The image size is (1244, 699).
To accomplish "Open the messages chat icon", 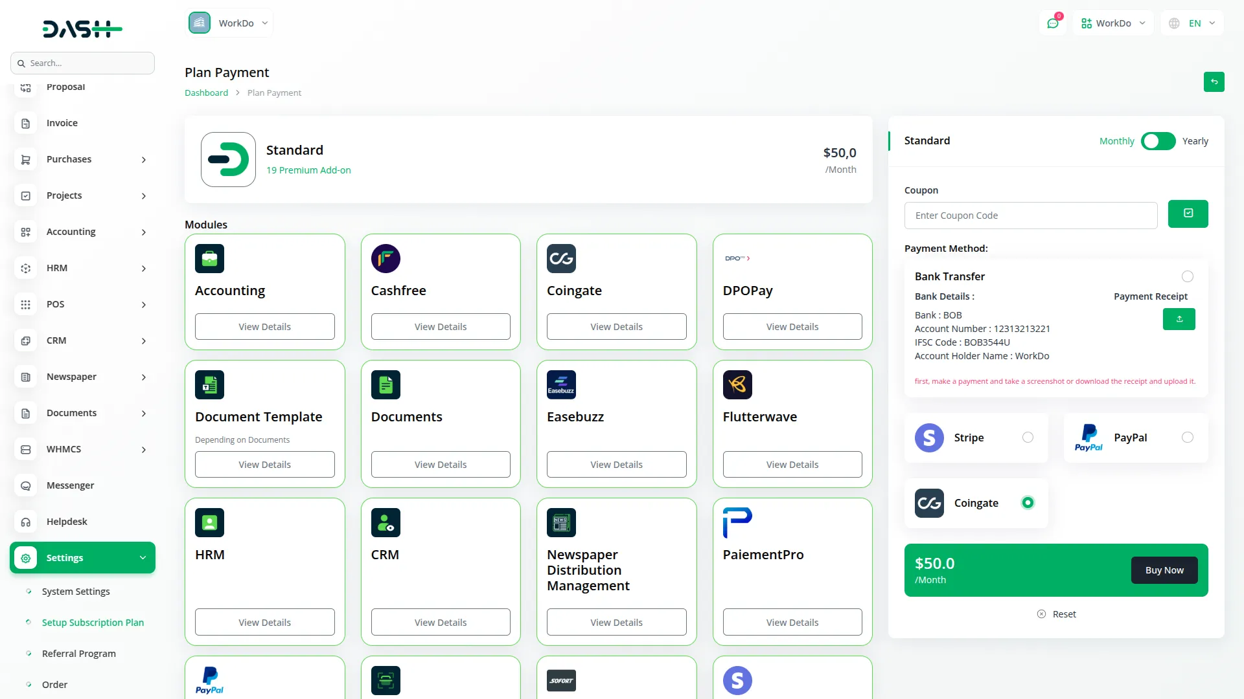I will coord(1052,23).
